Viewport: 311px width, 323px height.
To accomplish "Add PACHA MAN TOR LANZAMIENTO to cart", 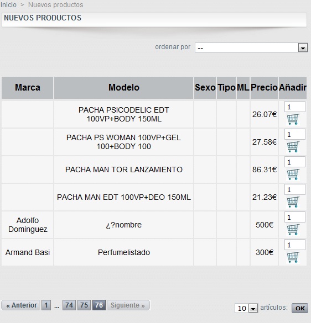I will pos(293,174).
